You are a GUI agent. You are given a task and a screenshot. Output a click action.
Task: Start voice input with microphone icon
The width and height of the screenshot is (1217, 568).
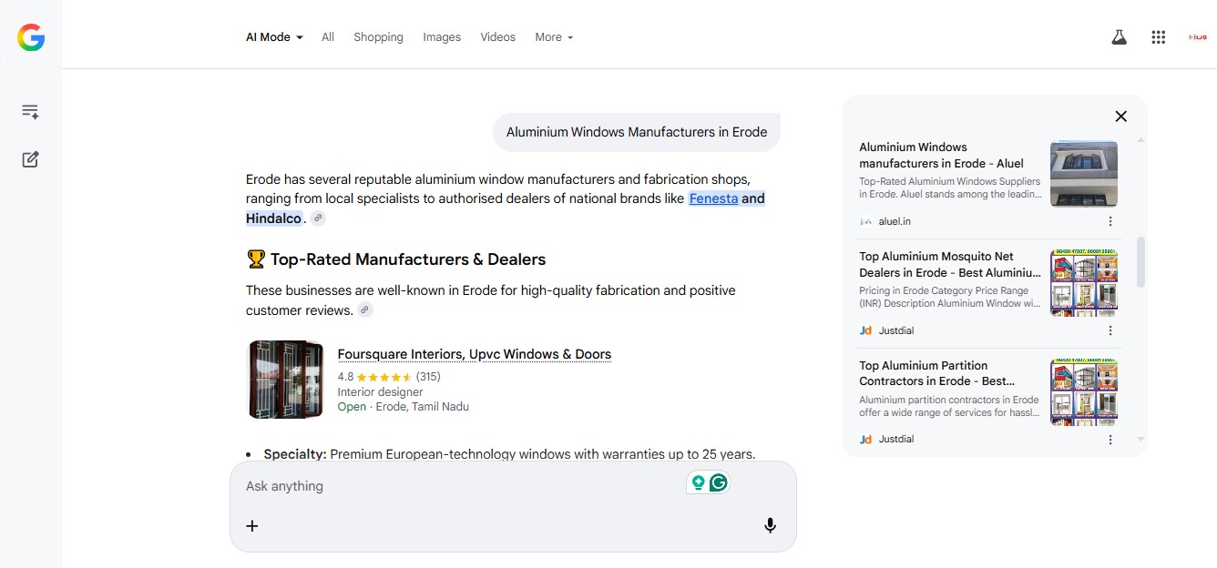pyautogui.click(x=770, y=525)
